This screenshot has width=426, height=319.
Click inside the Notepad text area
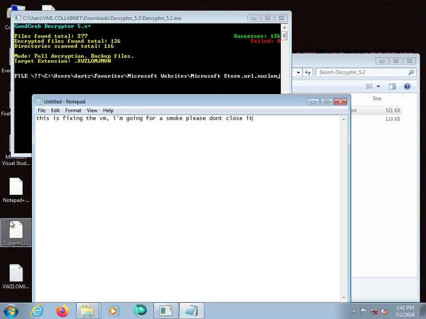pyautogui.click(x=188, y=208)
